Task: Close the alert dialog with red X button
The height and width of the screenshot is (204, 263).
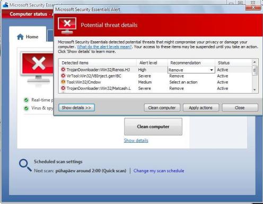Action: tap(253, 7)
